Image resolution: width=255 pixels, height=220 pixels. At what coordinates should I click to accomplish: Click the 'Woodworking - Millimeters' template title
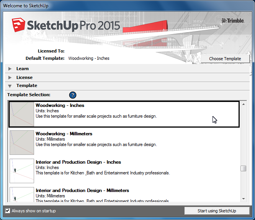click(64, 134)
